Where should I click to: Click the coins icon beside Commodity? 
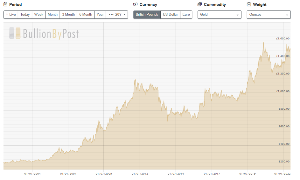point(199,4)
